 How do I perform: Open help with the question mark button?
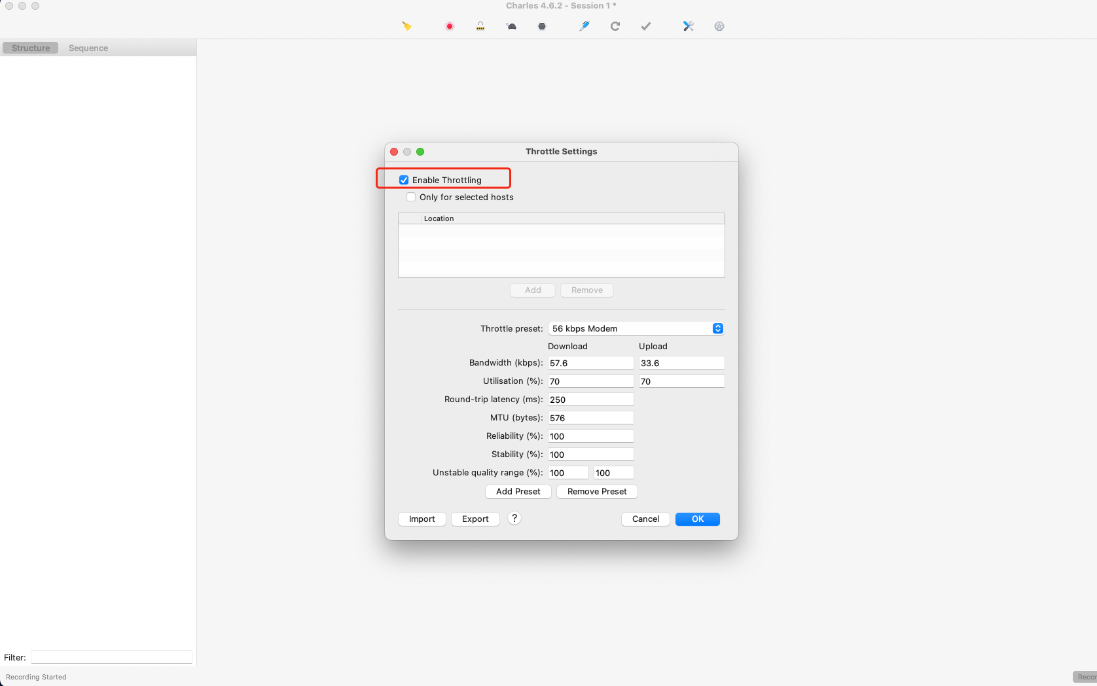514,519
